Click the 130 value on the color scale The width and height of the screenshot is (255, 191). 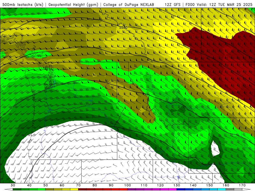click(x=177, y=185)
